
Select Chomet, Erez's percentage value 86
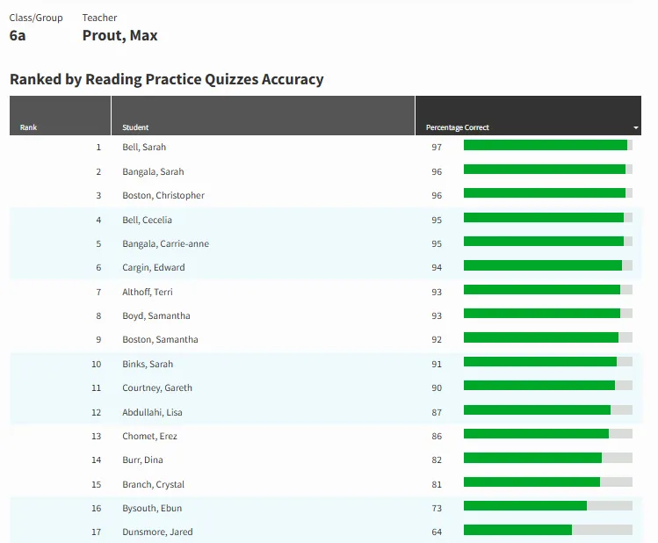(437, 437)
